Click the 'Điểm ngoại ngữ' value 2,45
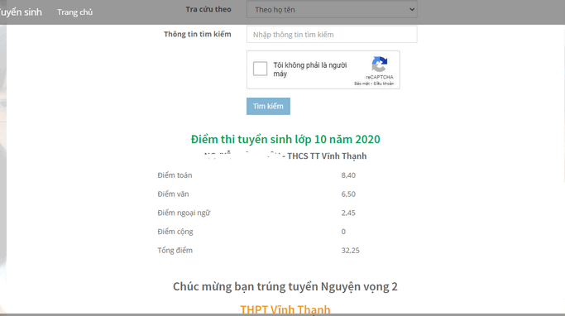The height and width of the screenshot is (316, 565). (x=348, y=213)
